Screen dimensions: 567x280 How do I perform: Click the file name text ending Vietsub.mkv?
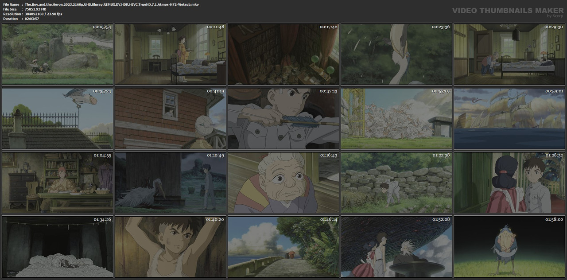(x=112, y=4)
